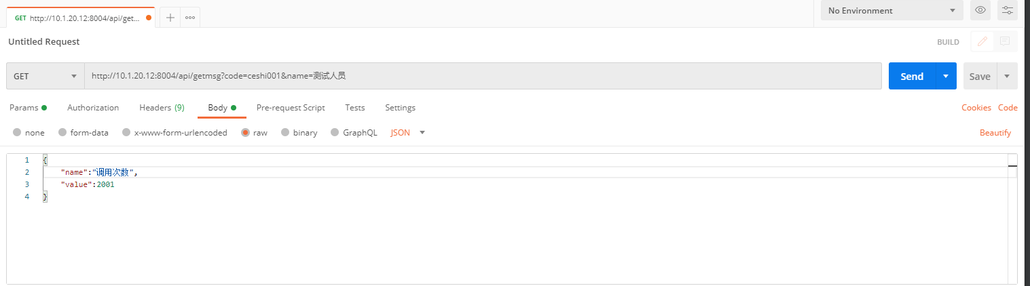Select the form-data body option

62,133
